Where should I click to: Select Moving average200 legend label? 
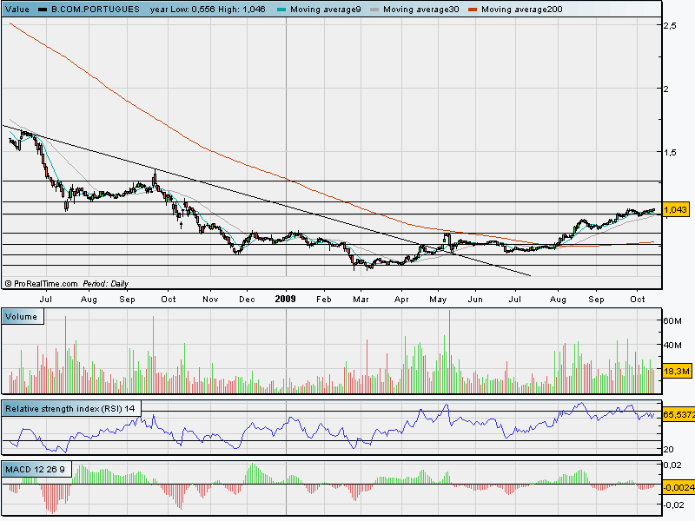coord(522,10)
